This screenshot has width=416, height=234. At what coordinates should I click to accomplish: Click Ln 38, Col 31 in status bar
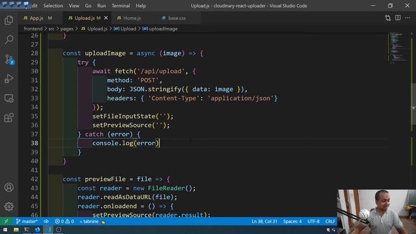coord(265,221)
